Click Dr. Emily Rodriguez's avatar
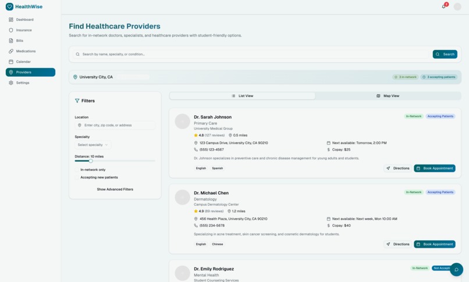The height and width of the screenshot is (282, 469). click(183, 273)
